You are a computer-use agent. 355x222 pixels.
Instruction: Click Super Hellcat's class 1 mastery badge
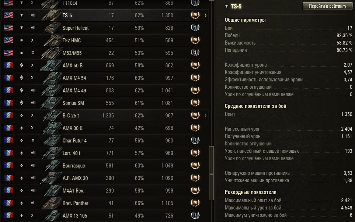195,28
